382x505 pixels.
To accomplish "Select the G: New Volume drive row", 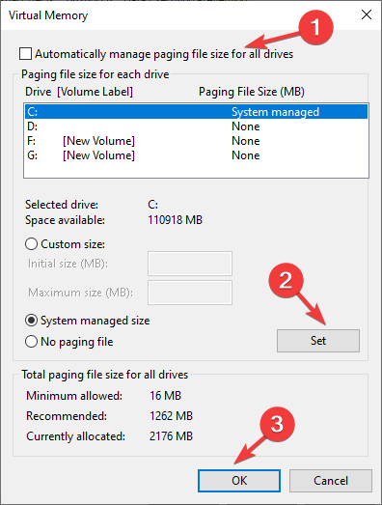I will (x=196, y=155).
